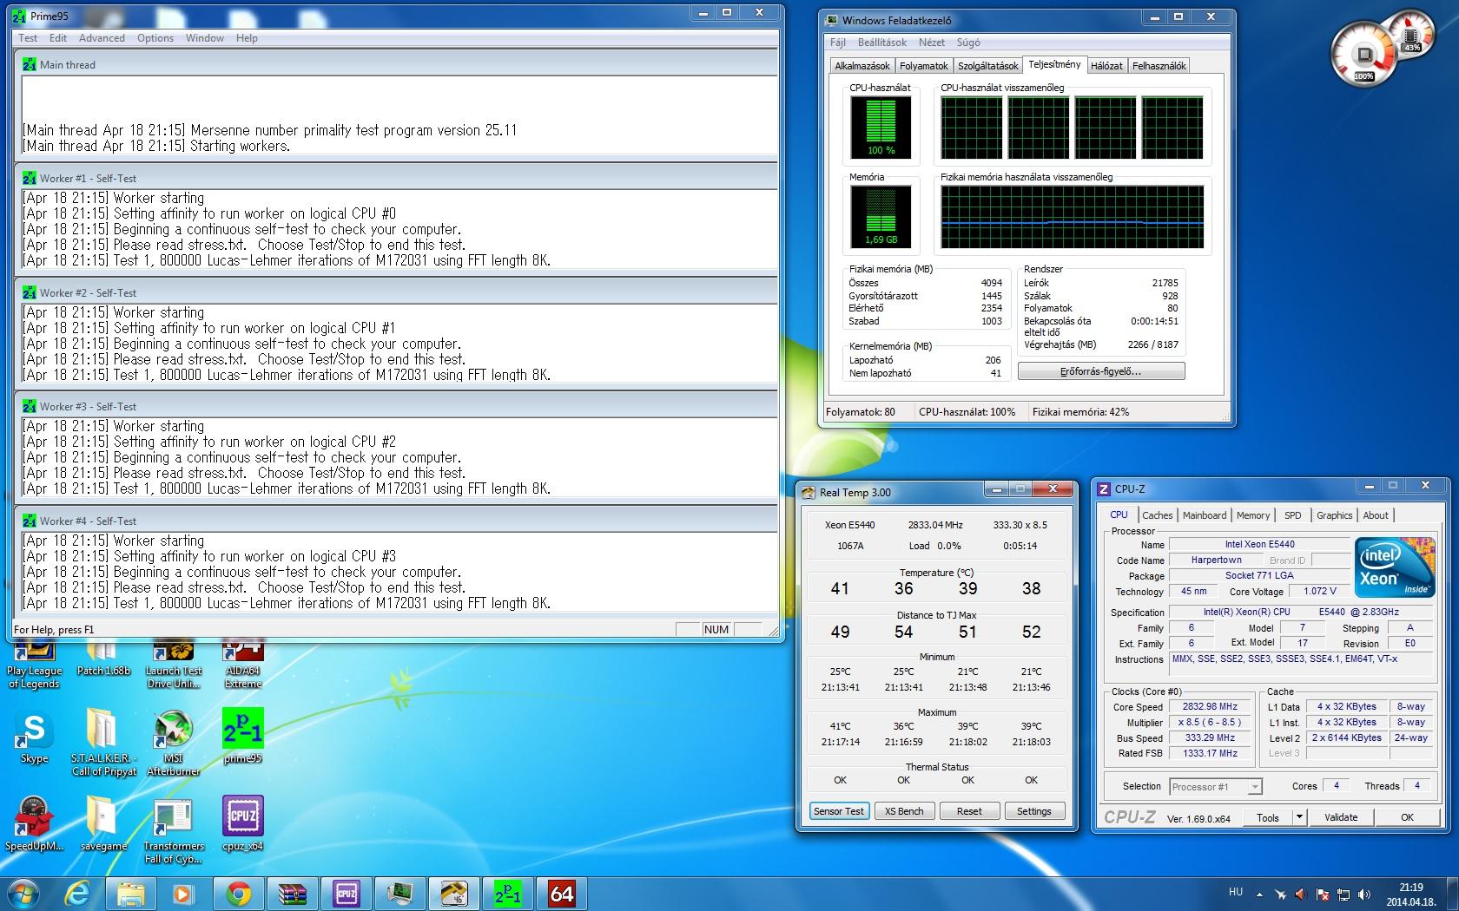The width and height of the screenshot is (1459, 911).
Task: Click XS Bench in Real Temp
Action: pyautogui.click(x=904, y=811)
